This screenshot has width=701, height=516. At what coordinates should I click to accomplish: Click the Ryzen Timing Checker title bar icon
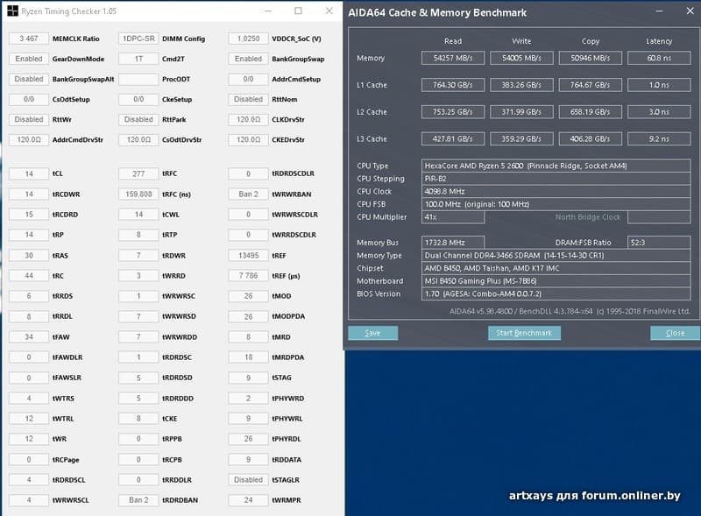tap(11, 11)
